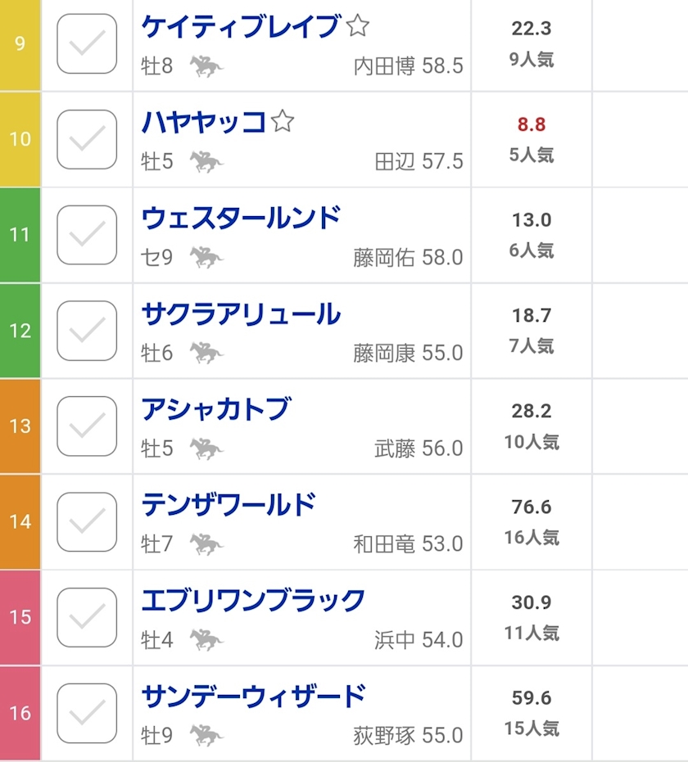Click the star icon next to ケイティブレイブ

[357, 27]
